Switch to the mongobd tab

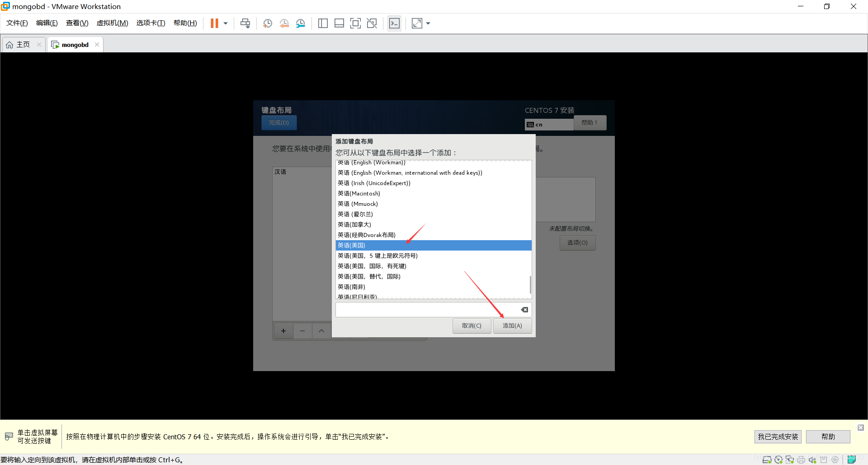[75, 45]
